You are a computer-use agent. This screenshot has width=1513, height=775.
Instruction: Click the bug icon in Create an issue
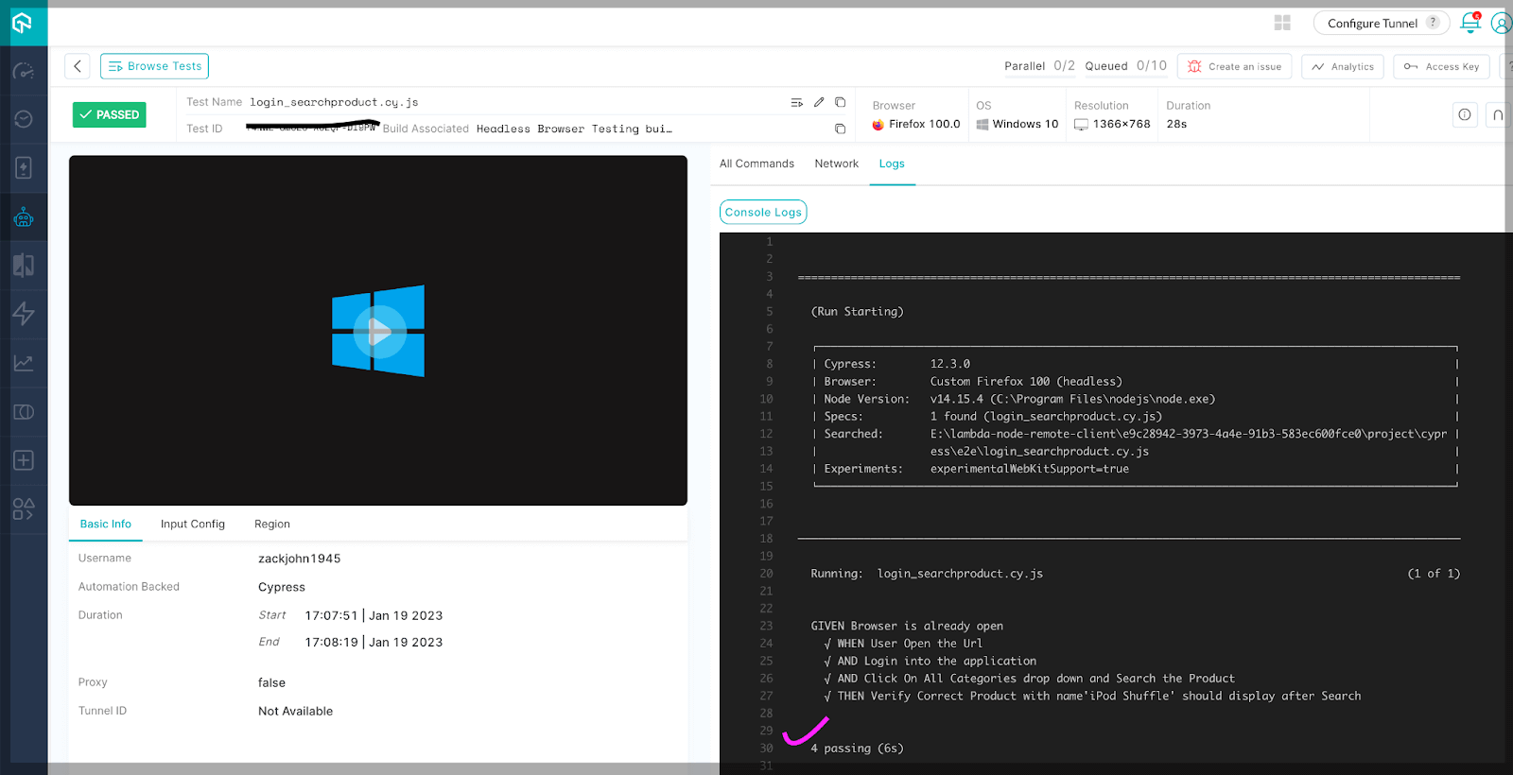coord(1194,66)
